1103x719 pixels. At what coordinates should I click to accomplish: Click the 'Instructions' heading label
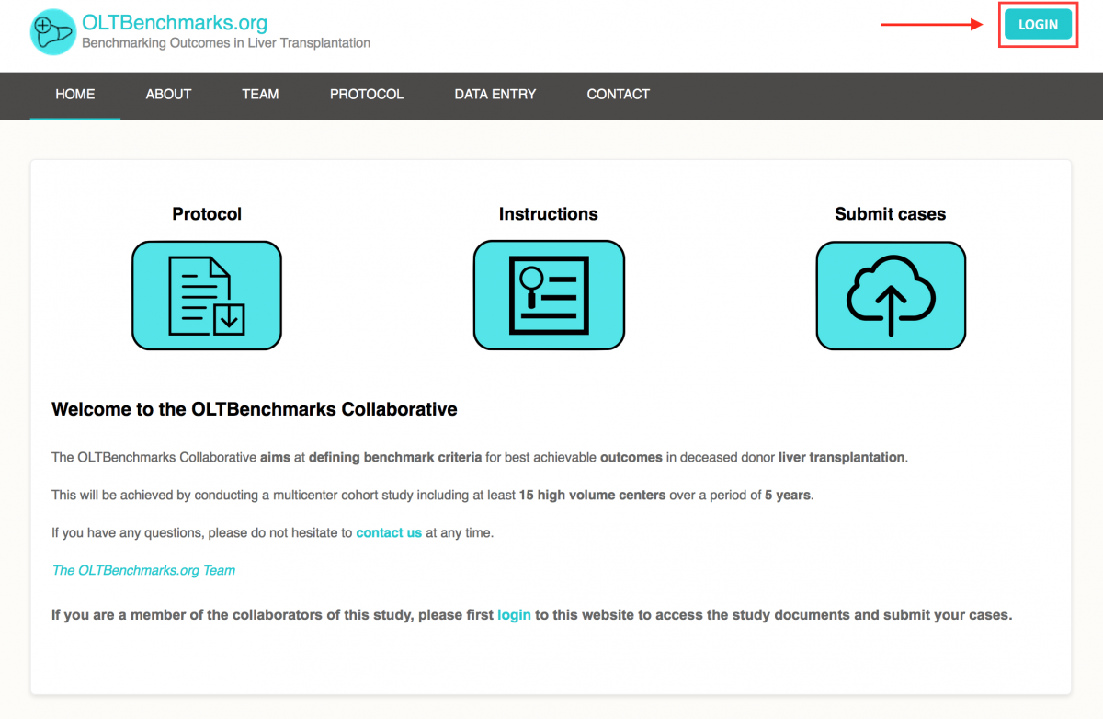[548, 214]
